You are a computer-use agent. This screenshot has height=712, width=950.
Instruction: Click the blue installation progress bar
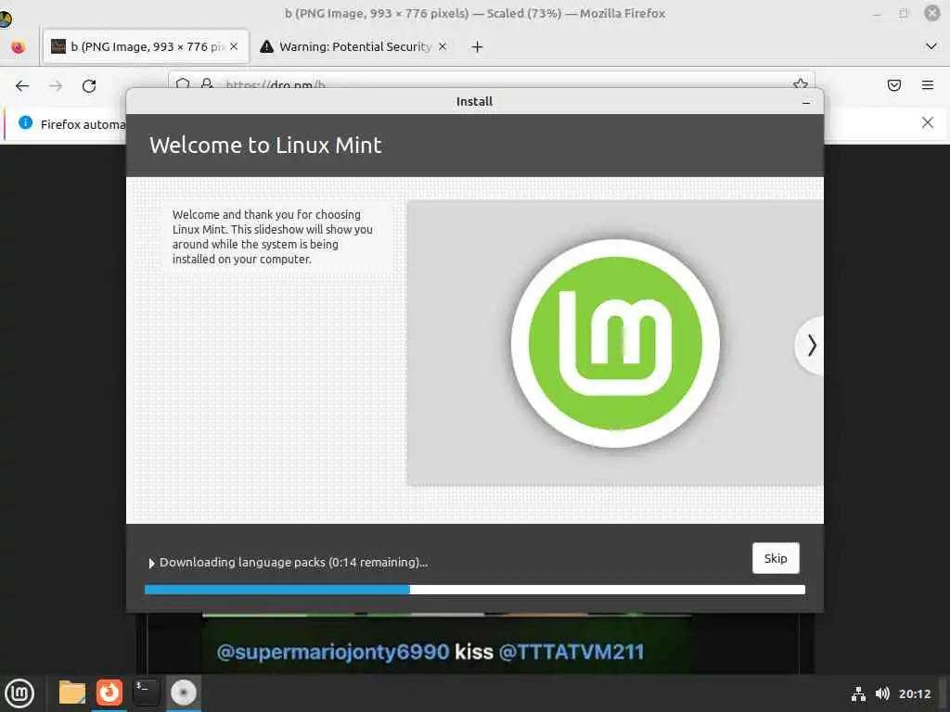click(474, 590)
